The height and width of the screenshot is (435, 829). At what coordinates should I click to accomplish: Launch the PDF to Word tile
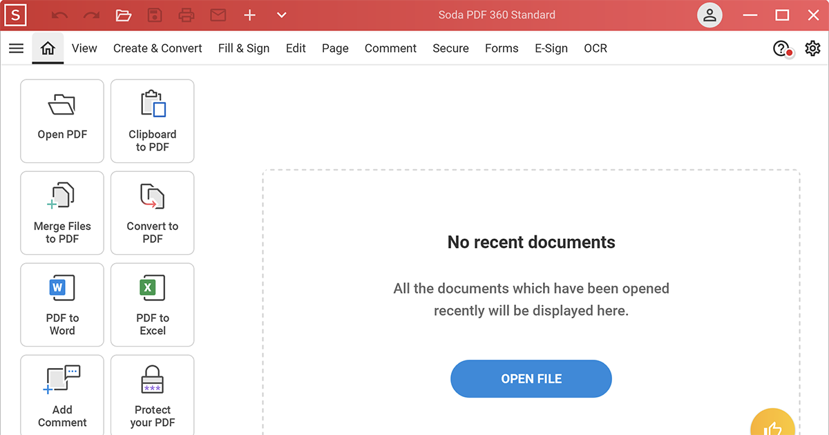point(62,304)
